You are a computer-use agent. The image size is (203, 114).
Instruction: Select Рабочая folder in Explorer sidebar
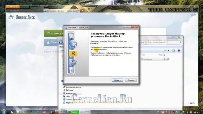click(x=68, y=90)
